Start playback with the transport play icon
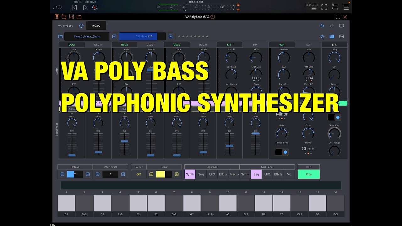The image size is (402, 226). [85, 7]
